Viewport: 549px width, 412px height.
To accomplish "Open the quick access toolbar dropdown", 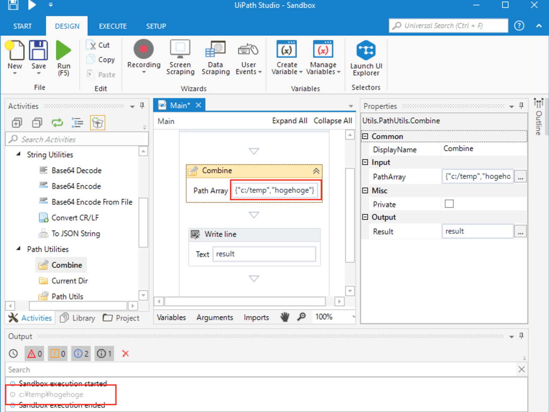I will (51, 5).
